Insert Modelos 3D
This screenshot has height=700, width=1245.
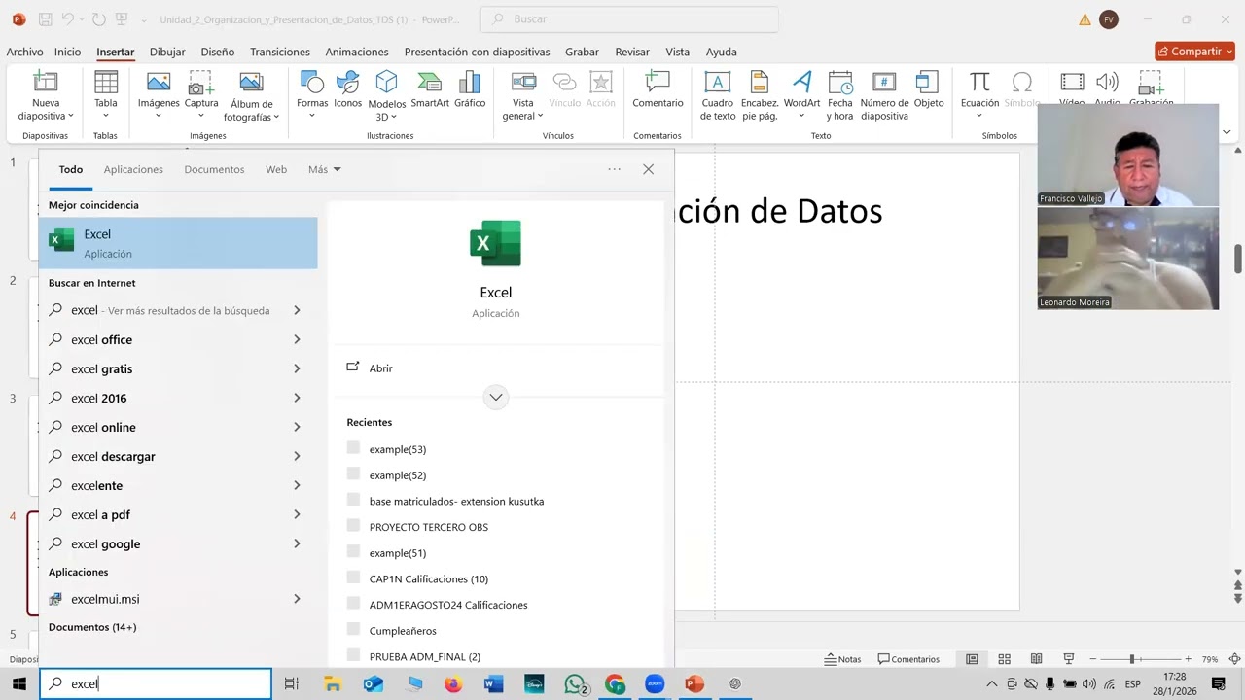click(386, 96)
